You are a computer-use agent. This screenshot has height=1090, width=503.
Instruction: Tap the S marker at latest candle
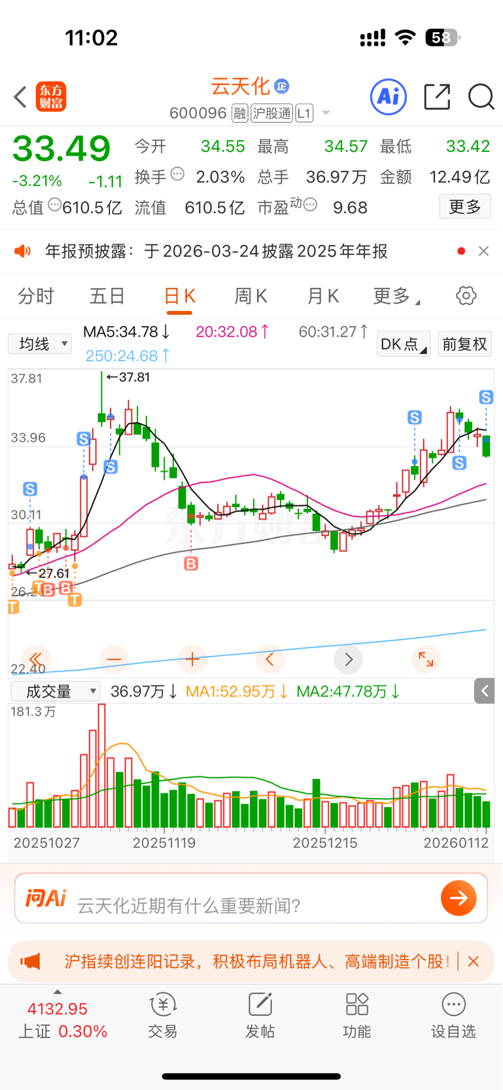486,397
